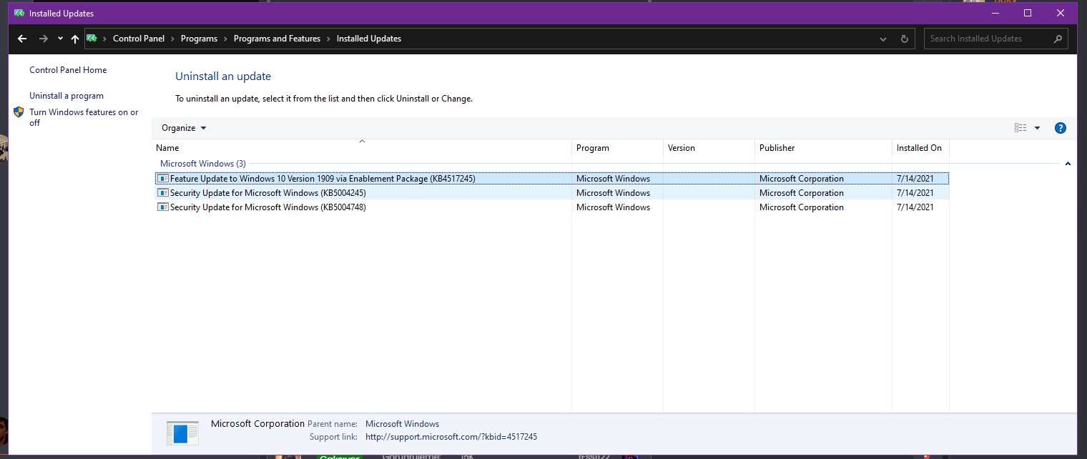Select Security Update KB5004748 row
This screenshot has height=459, width=1087.
[551, 207]
